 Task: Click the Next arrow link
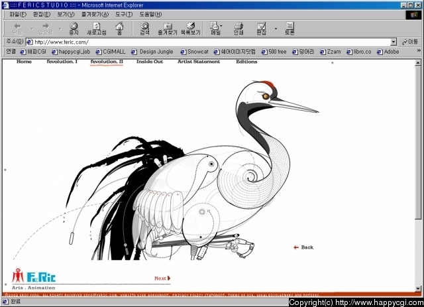click(162, 278)
